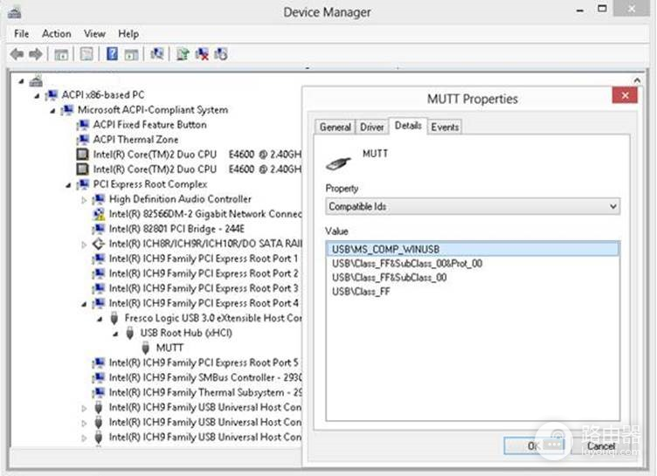Click the Back arrow toolbar icon
657x476 pixels.
(17, 54)
